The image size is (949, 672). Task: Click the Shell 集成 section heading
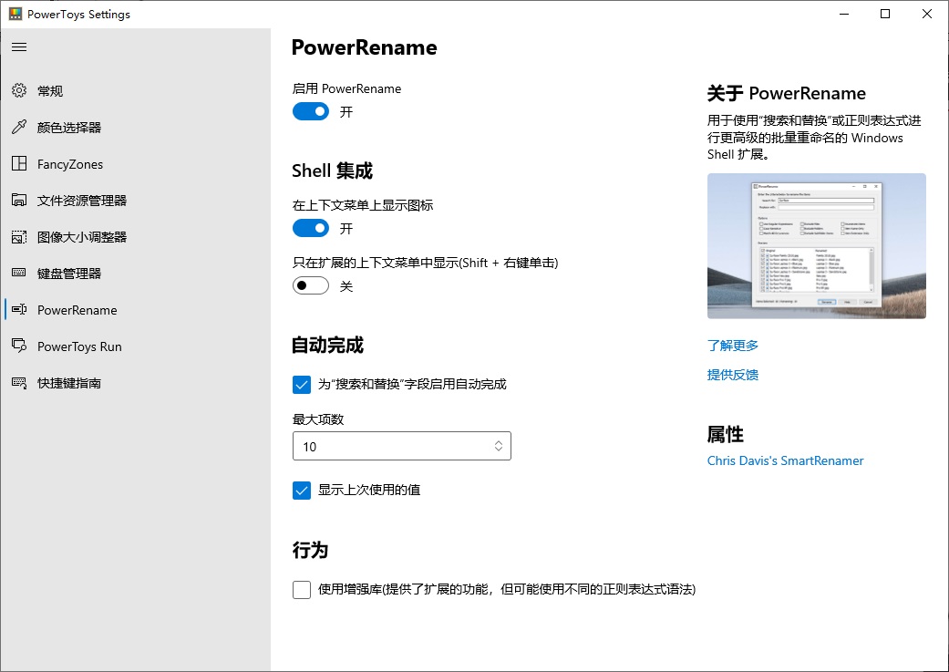(332, 171)
